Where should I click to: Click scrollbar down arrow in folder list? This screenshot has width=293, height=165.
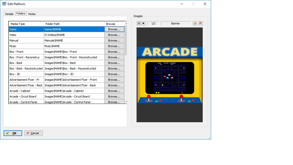[126, 102]
